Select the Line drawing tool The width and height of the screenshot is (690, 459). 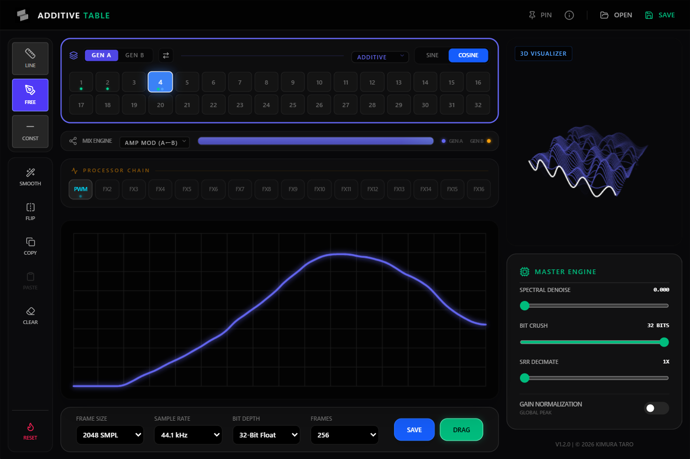coord(30,58)
